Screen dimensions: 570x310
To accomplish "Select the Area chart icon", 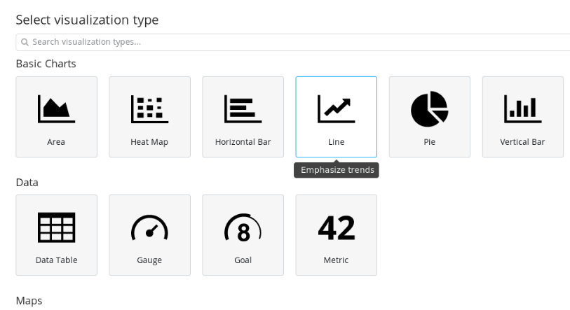I will (x=56, y=108).
